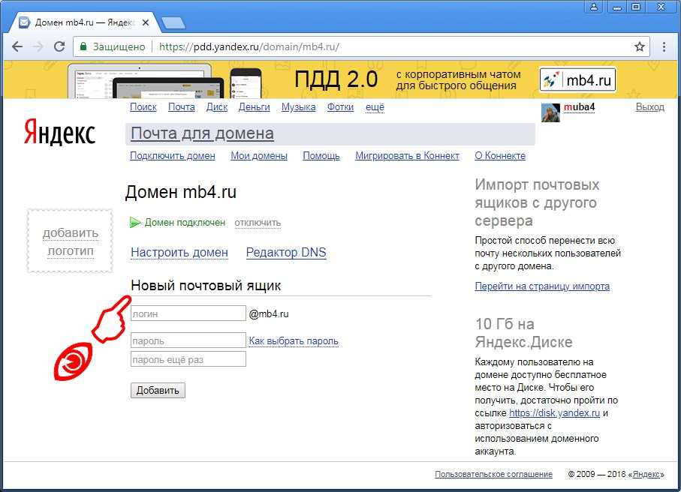The height and width of the screenshot is (492, 681).
Task: Go to Мои домены
Action: pyautogui.click(x=259, y=156)
